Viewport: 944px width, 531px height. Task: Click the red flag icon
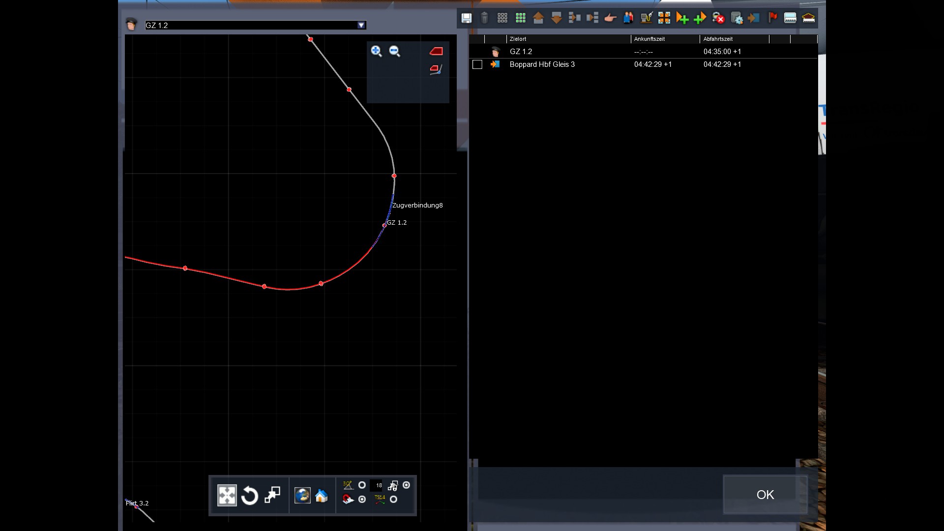pyautogui.click(x=772, y=18)
